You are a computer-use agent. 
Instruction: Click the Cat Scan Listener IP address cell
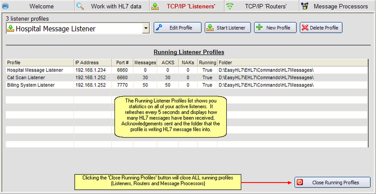(93, 78)
